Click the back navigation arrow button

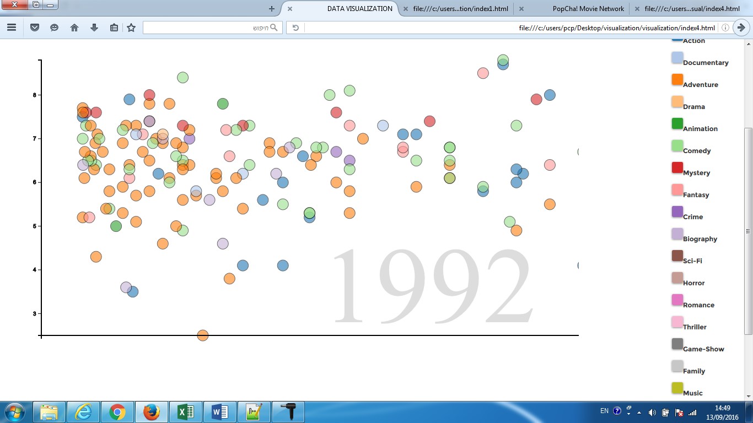741,28
